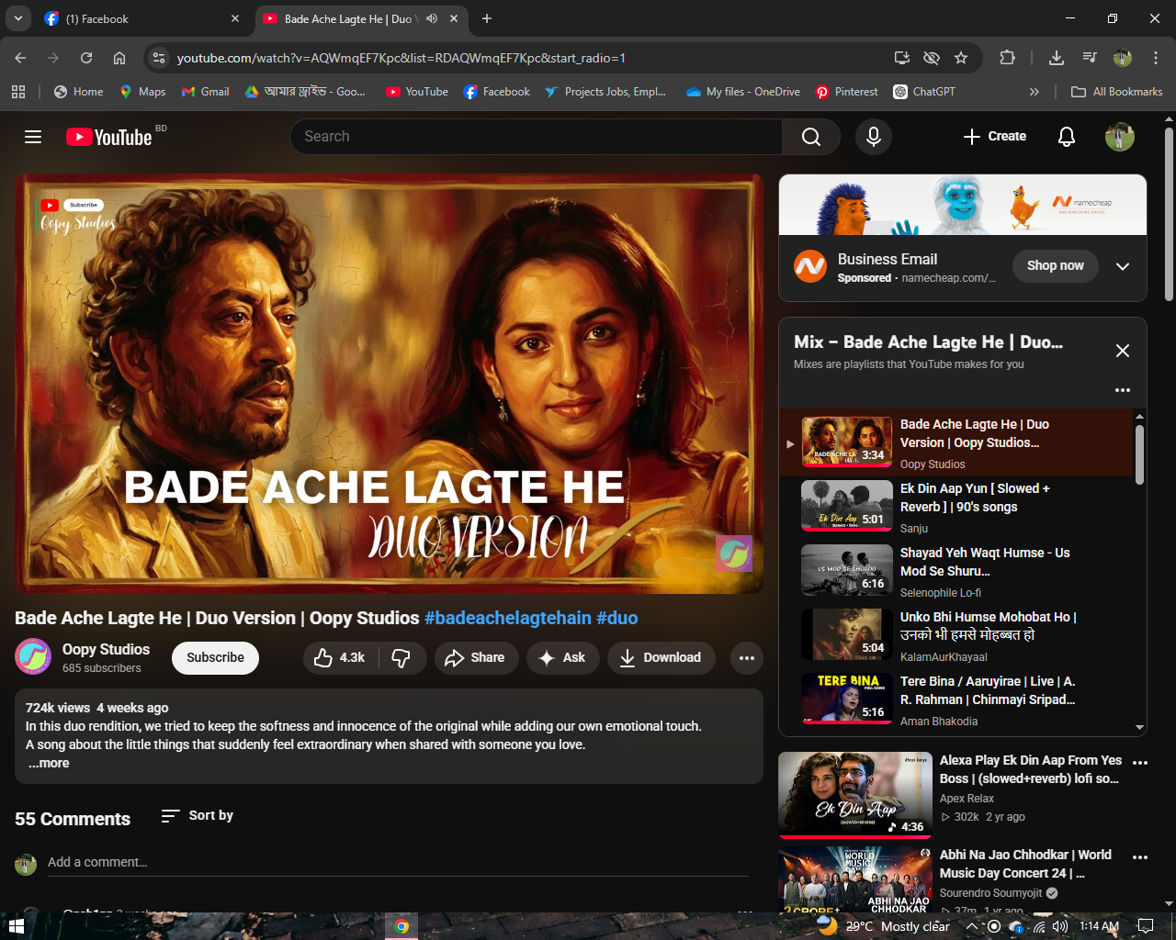The height and width of the screenshot is (940, 1176).
Task: Click the Ask AI button
Action: [563, 657]
